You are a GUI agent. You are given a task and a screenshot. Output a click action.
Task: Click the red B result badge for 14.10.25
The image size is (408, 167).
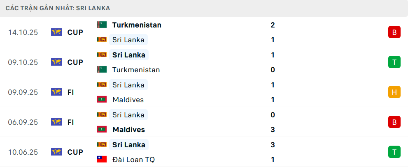(x=394, y=32)
